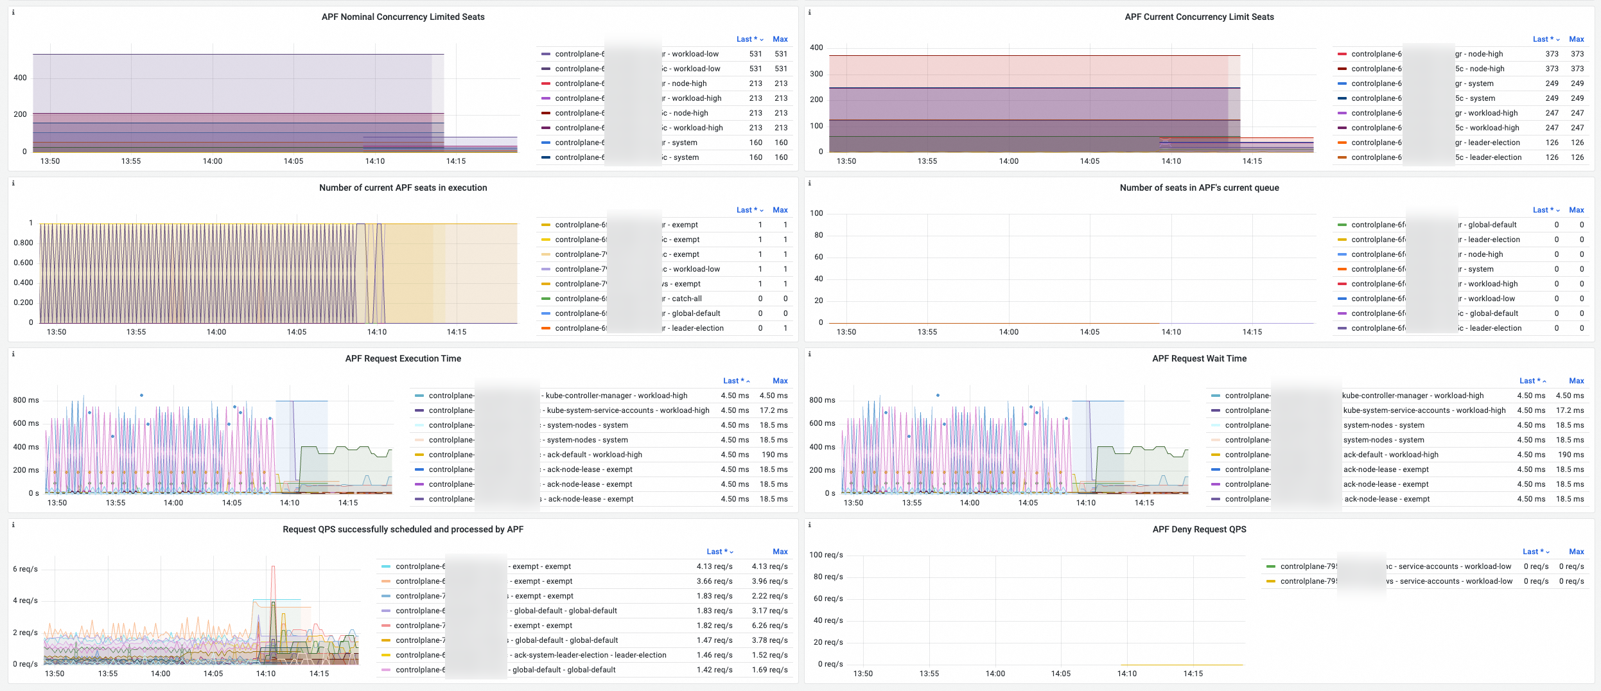Open the APF Request Wait Time panel title menu
Viewport: 1601px width, 691px height.
pos(1199,358)
